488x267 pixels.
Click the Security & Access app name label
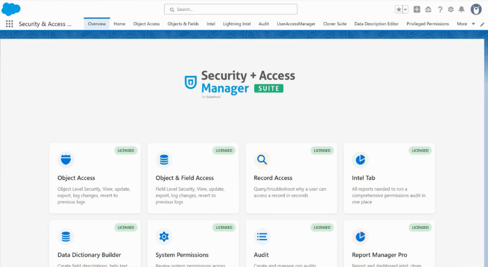pyautogui.click(x=45, y=24)
